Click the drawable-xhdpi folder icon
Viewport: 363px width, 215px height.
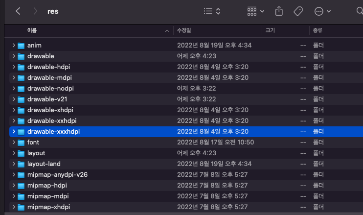coord(21,110)
